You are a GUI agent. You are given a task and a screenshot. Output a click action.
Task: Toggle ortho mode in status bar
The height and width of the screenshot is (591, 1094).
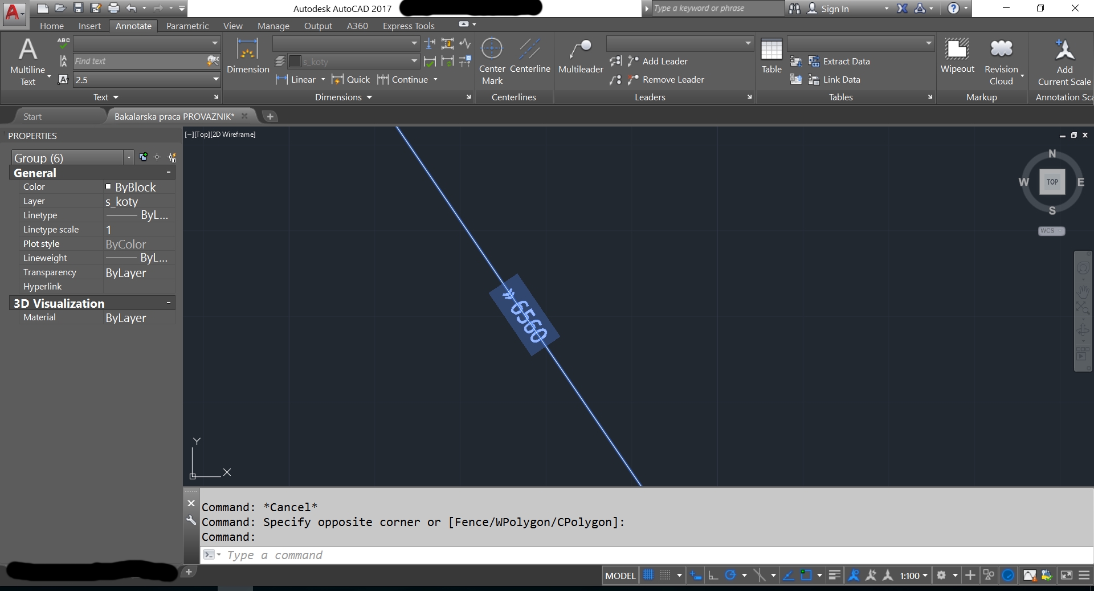point(713,576)
